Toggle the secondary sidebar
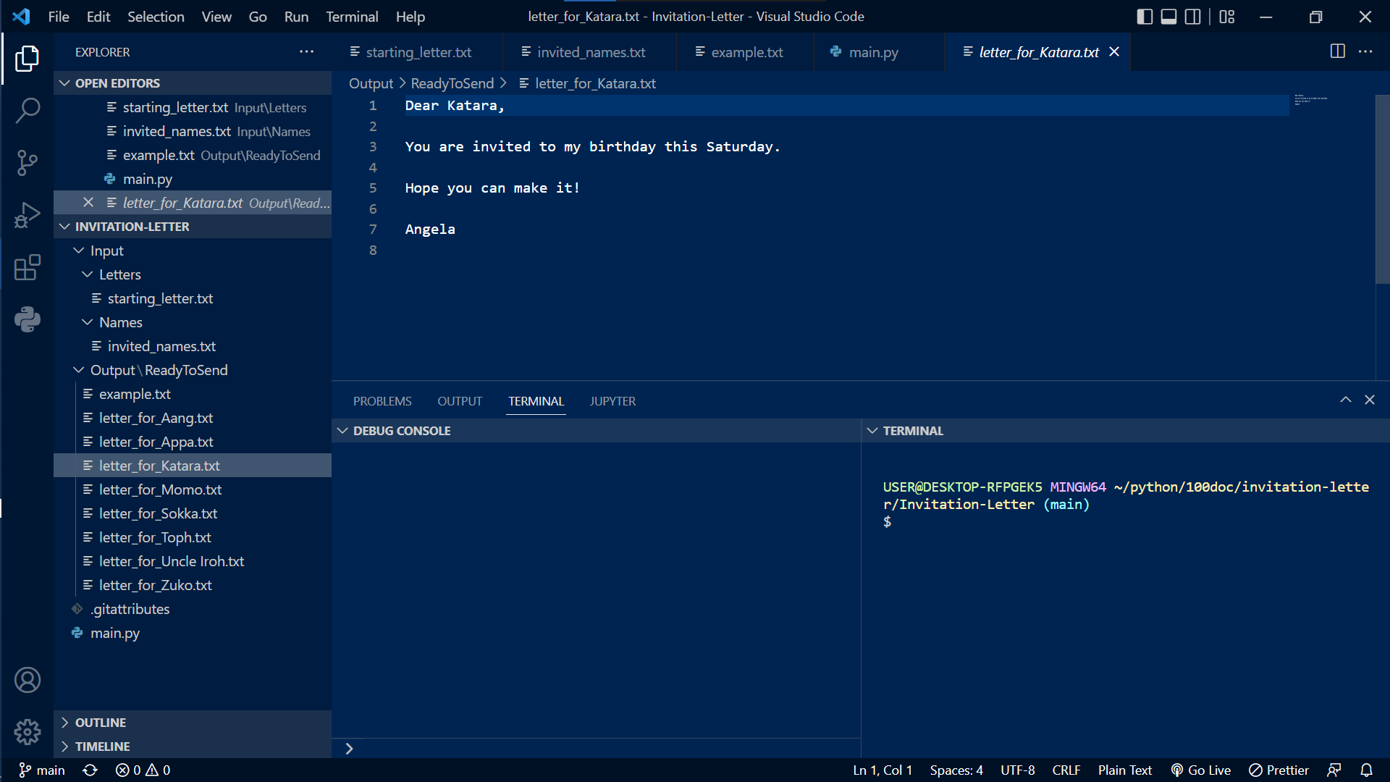The image size is (1390, 782). tap(1192, 16)
